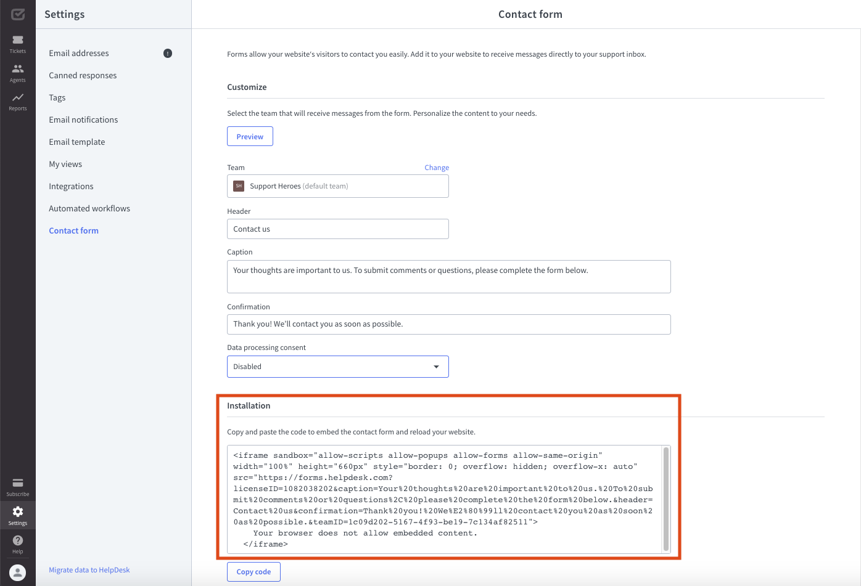
Task: Preview the contact form
Action: pyautogui.click(x=250, y=136)
